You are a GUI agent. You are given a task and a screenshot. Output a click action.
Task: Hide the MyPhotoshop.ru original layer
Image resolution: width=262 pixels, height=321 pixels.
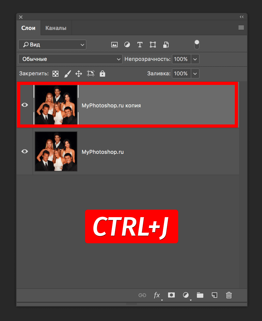[x=25, y=151]
